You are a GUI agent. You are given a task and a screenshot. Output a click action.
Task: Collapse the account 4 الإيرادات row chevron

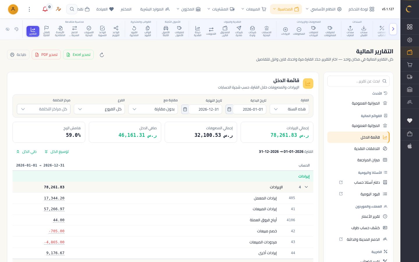pyautogui.click(x=306, y=187)
